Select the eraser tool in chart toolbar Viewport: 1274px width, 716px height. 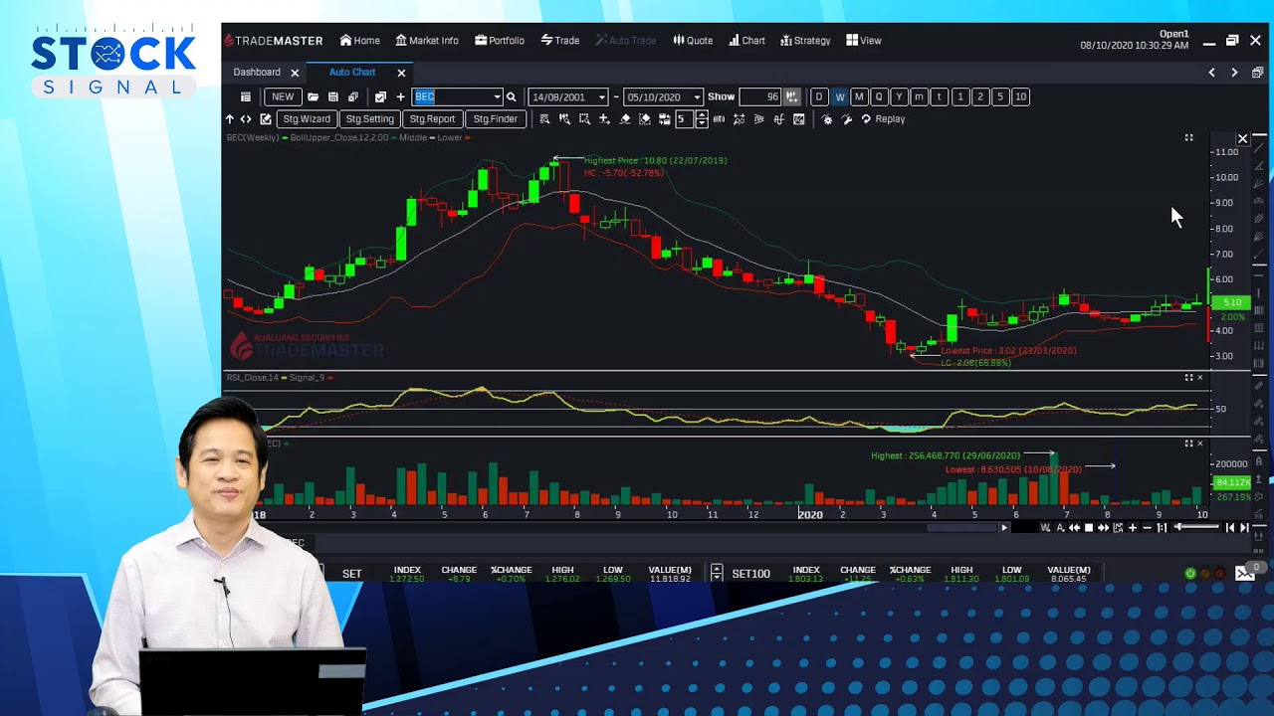(625, 118)
